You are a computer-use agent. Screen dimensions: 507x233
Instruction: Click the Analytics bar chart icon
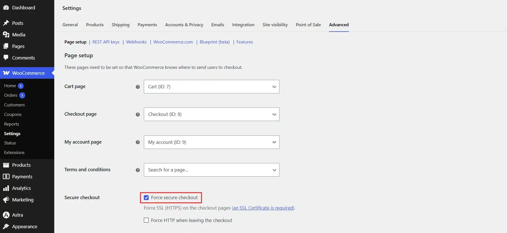pyautogui.click(x=6, y=188)
